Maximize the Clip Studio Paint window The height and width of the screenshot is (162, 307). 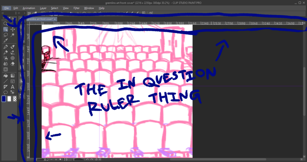click(x=300, y=3)
